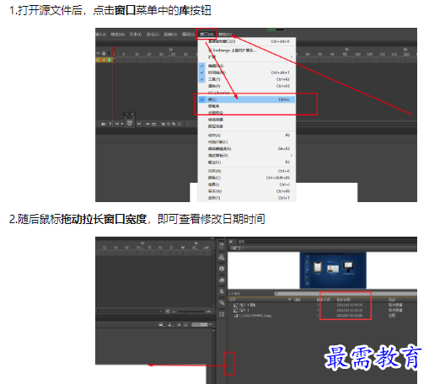The height and width of the screenshot is (384, 429).
Task: Click onion skin outlines icon
Action: tap(169, 124)
